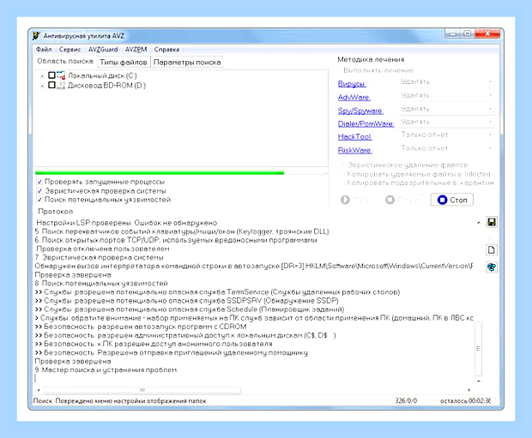Click the Дисковод BD-ROM (D:) label
532x438 pixels.
(106, 86)
